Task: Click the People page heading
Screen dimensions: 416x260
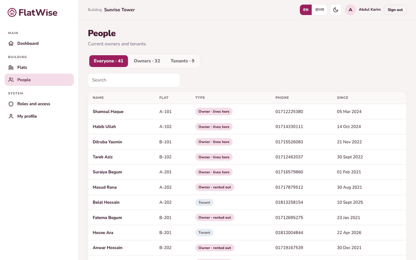Action: click(x=102, y=33)
